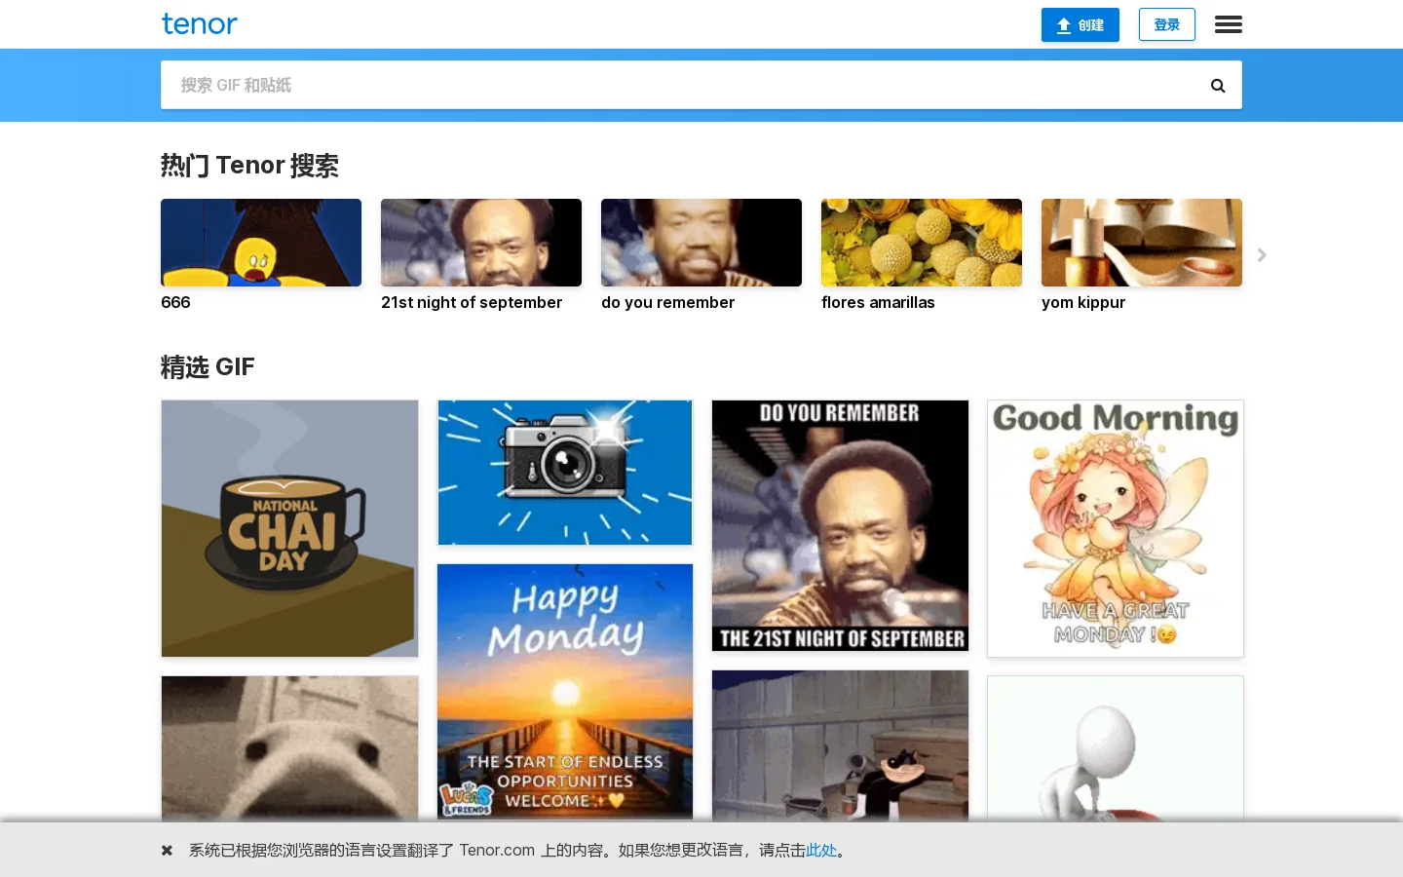Open the 21st night of september thumbnail
Screen dimensions: 1403x877
[x=481, y=243]
